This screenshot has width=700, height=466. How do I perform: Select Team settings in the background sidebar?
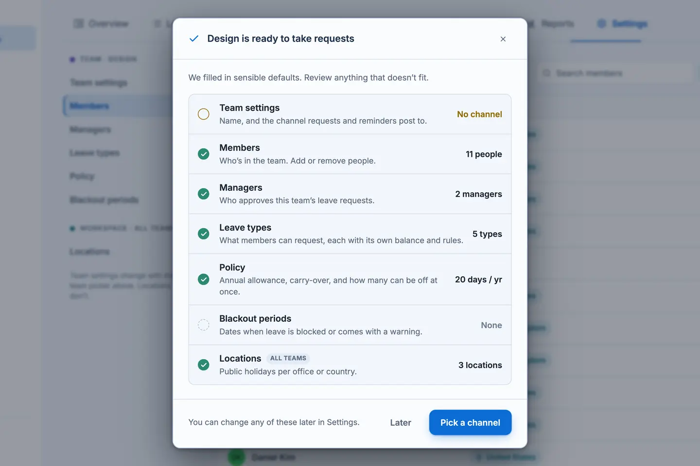tap(99, 83)
